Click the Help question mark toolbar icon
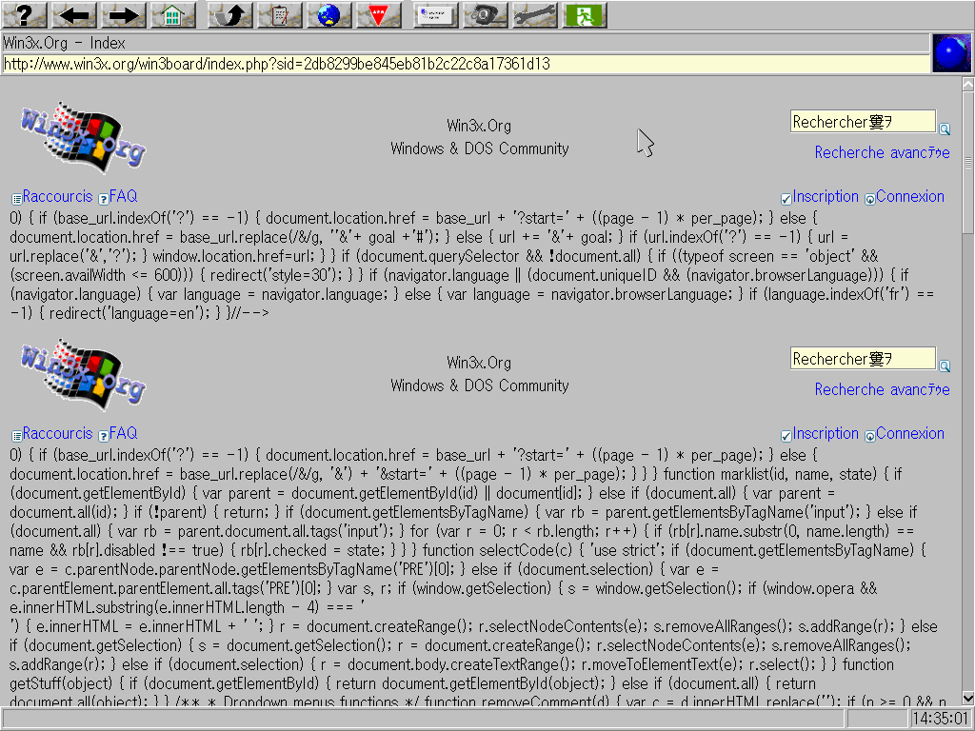This screenshot has width=975, height=731. point(25,14)
